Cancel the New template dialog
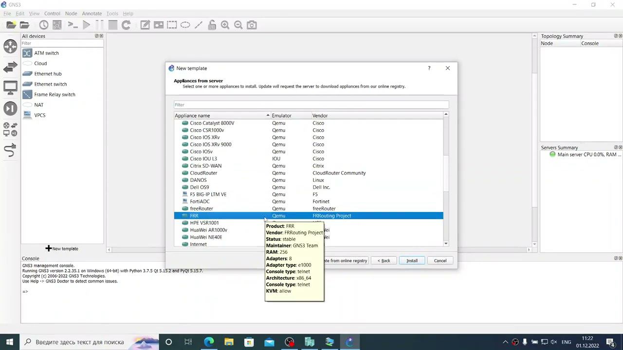Viewport: 623px width, 350px height. [x=440, y=261]
